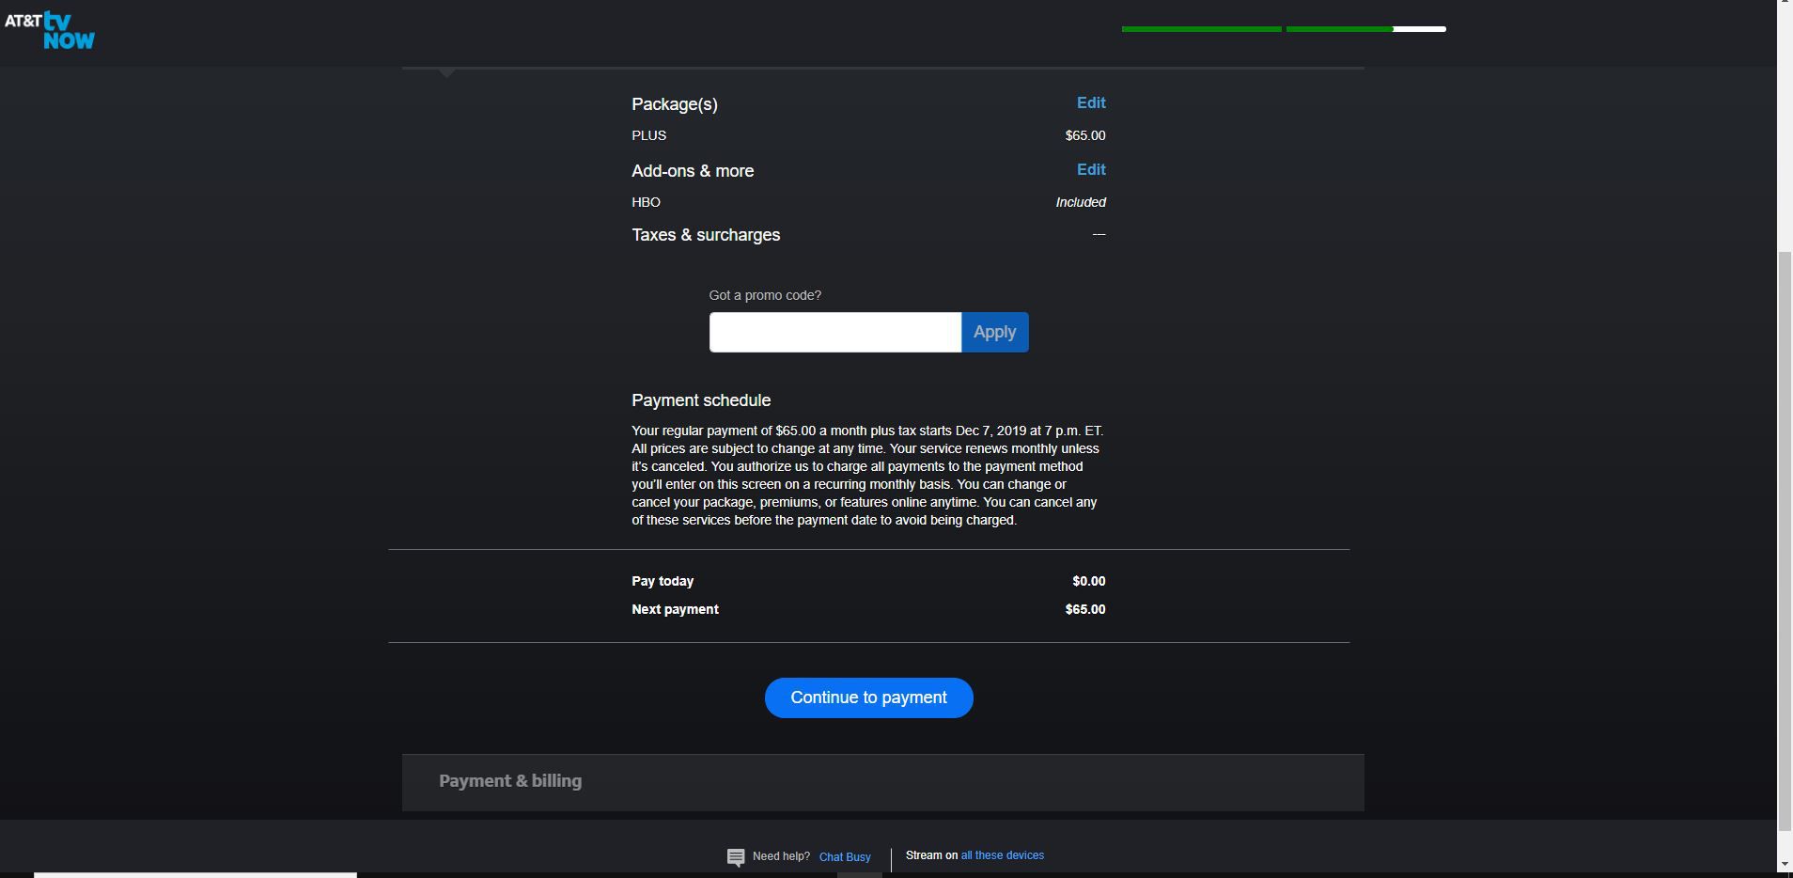Open the 'all these devices' link
Screen dimensions: 1793x878
tap(1002, 855)
